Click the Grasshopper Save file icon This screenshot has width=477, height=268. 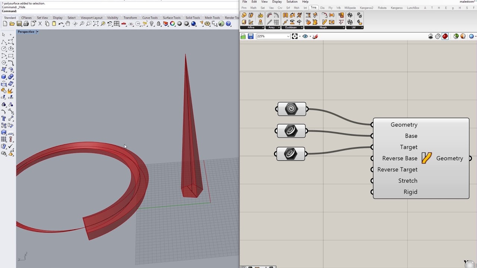click(x=250, y=36)
